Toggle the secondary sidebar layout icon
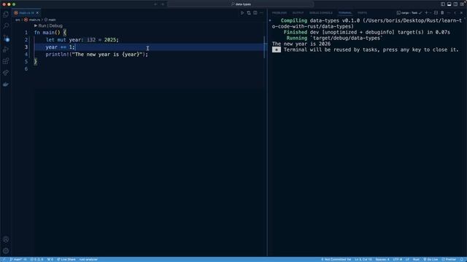Viewport: 467px width, 262px height. (x=455, y=4)
